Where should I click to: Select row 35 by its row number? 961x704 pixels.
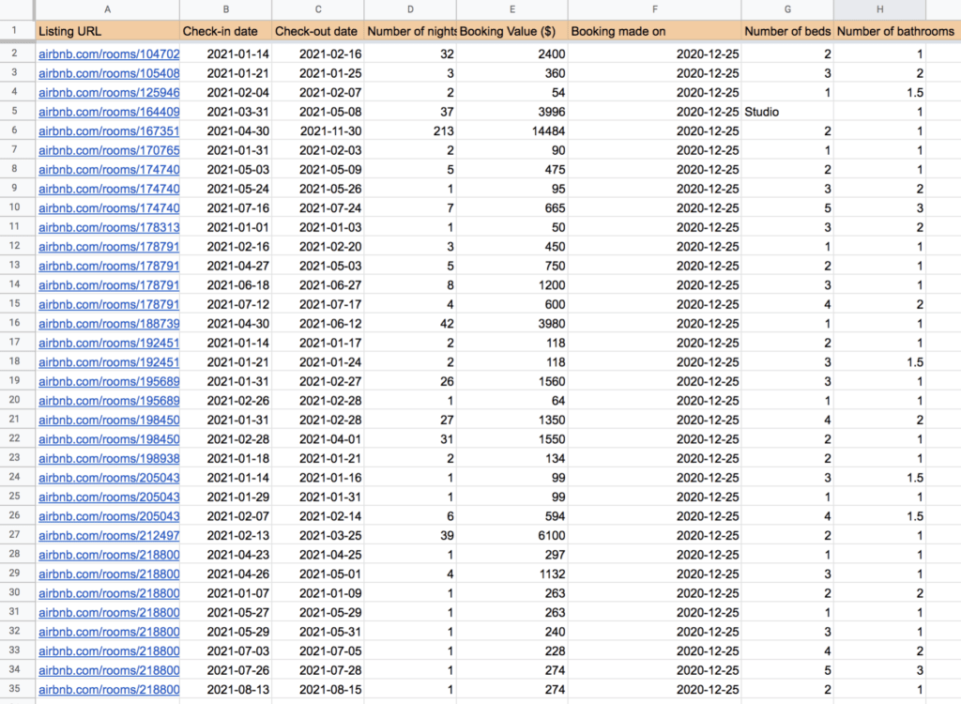coord(15,689)
